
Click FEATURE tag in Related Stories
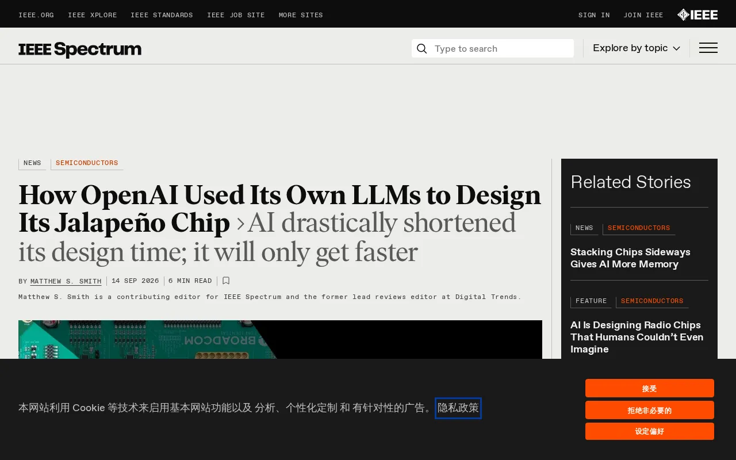pos(591,301)
